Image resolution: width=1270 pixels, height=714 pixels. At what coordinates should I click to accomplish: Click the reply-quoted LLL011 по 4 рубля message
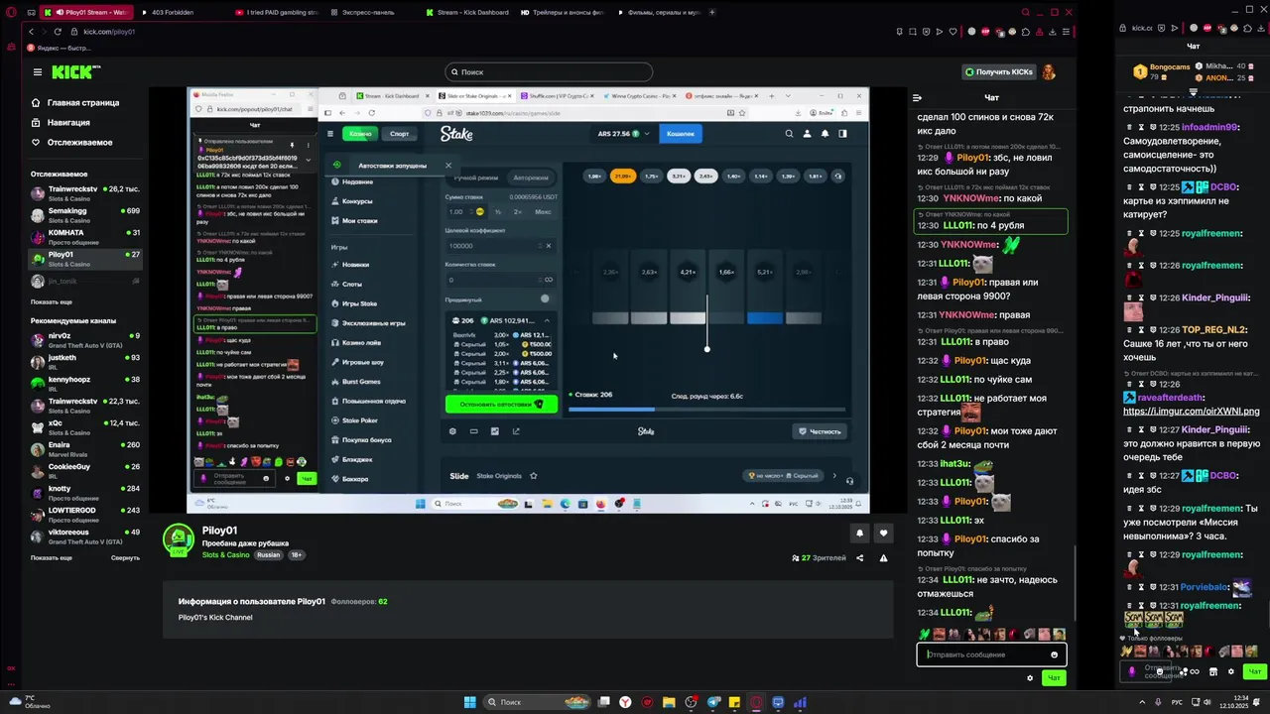[990, 220]
